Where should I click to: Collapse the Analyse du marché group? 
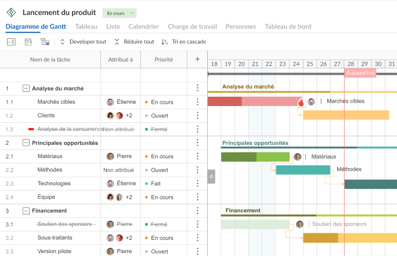coord(26,89)
